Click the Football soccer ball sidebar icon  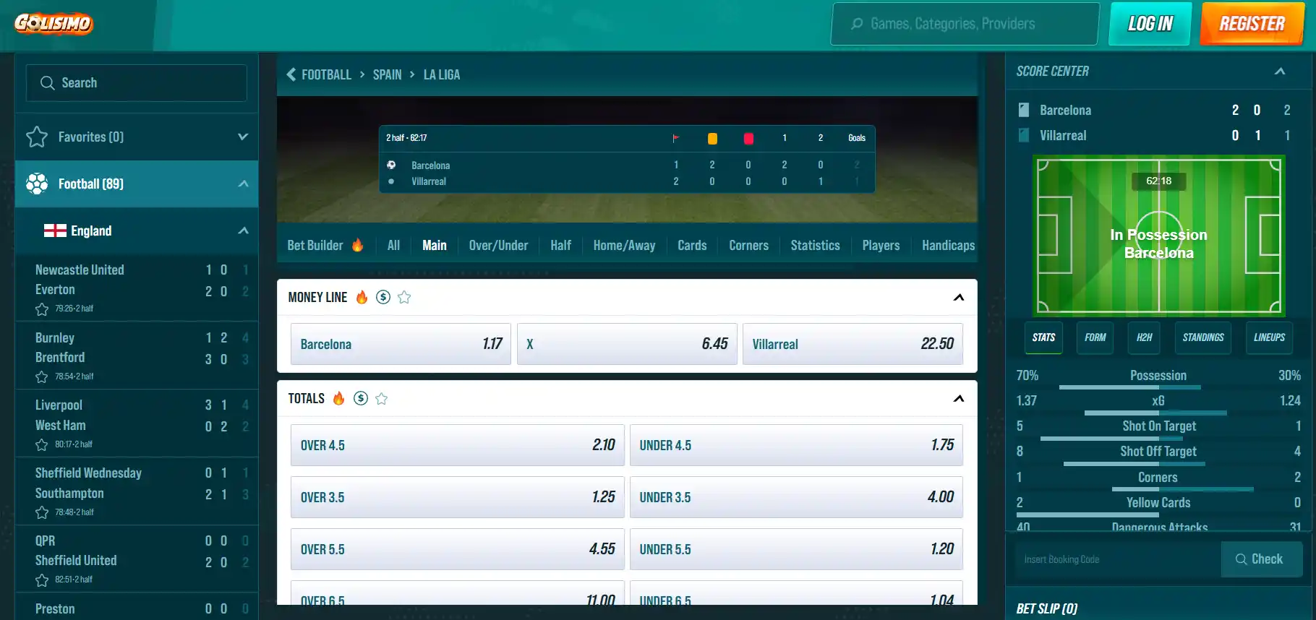coord(37,184)
